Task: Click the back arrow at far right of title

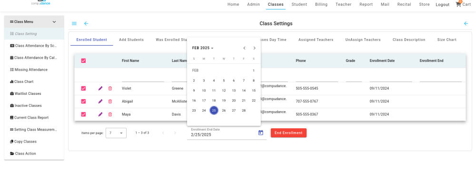Action: (x=466, y=23)
